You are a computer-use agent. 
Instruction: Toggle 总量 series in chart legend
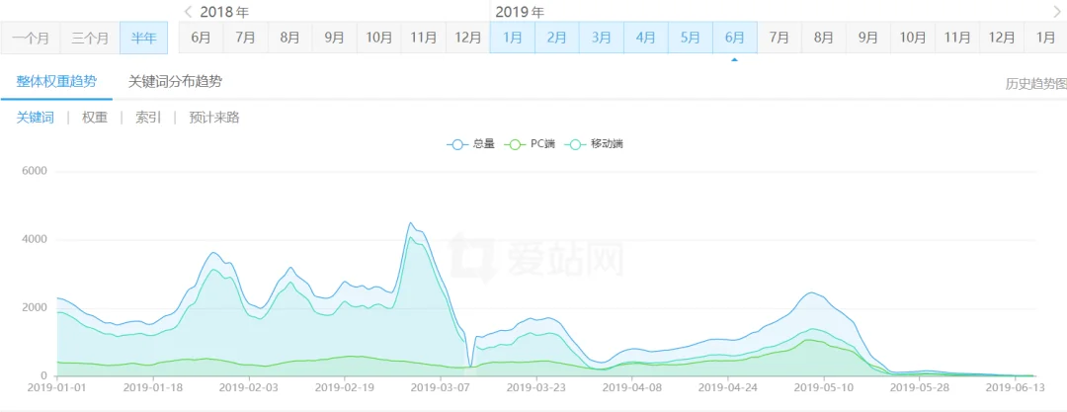(x=470, y=144)
